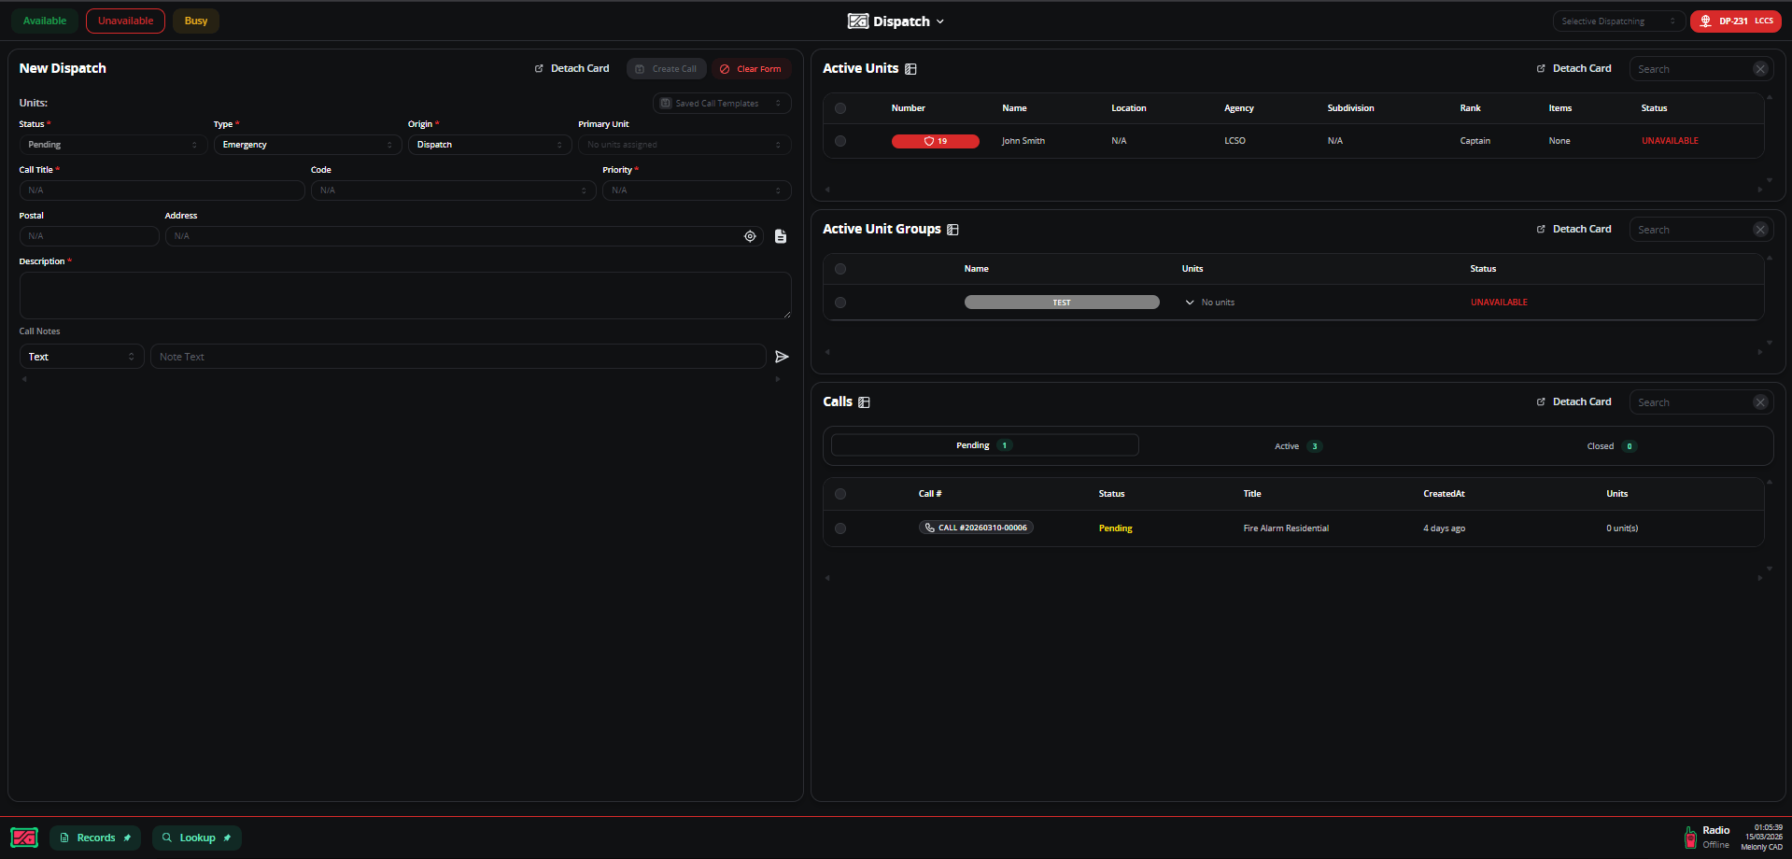1792x859 pixels.
Task: Select all rows in Calls table
Action: tap(840, 494)
